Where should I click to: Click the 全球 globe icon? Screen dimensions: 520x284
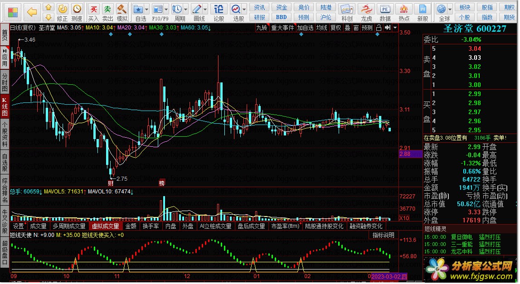coord(442,9)
